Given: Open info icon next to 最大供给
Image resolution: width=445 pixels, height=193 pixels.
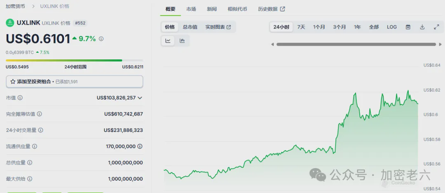Looking at the screenshot, I should (x=30, y=179).
